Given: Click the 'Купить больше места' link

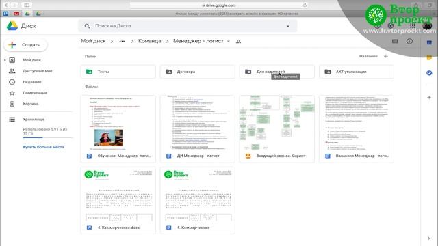Looking at the screenshot, I should [x=43, y=147].
